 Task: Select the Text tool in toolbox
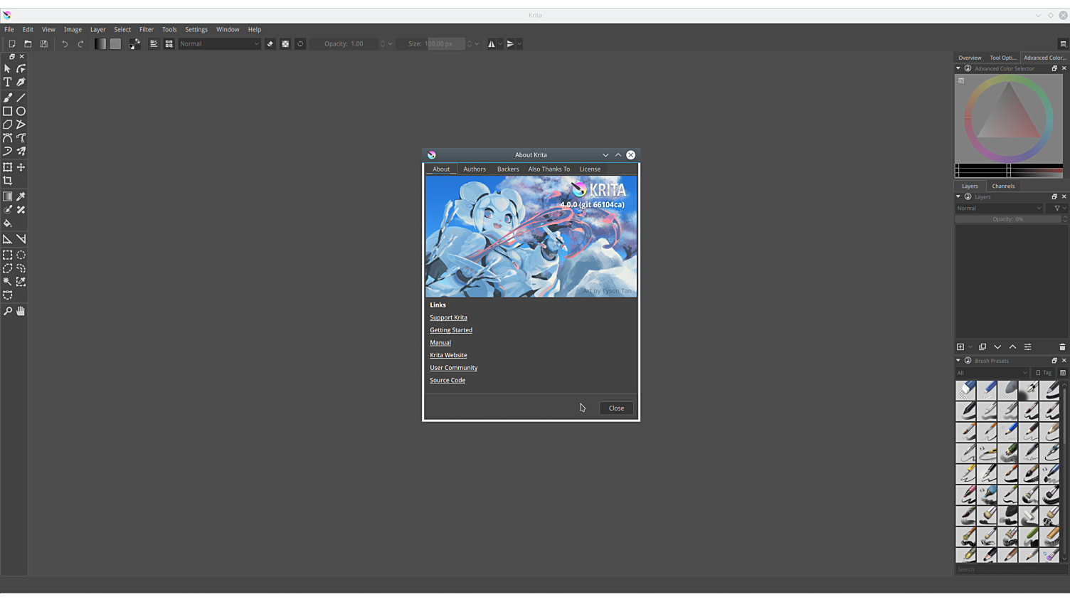tap(8, 83)
